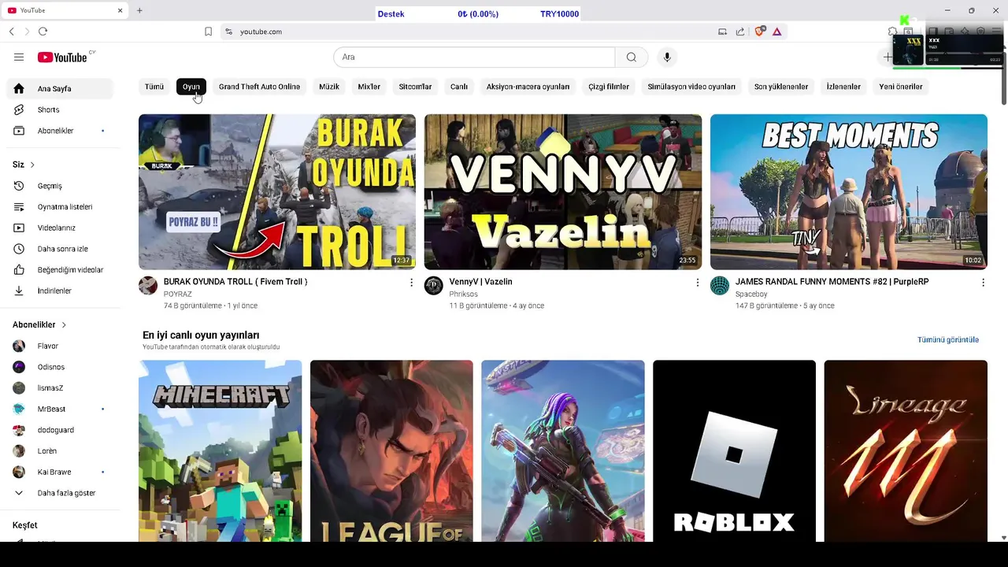
Task: Close the YouTube browser tab
Action: 120,10
